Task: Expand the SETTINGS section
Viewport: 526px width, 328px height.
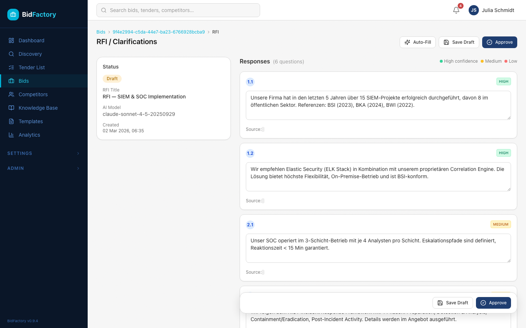Action: click(x=44, y=153)
